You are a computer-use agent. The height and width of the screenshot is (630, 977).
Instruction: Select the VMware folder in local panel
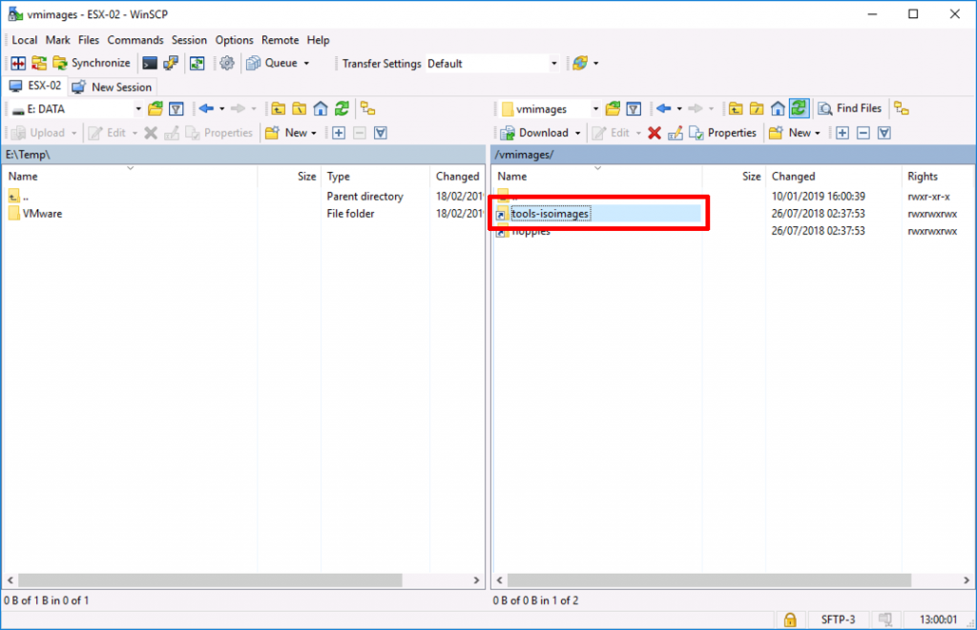[x=43, y=214]
